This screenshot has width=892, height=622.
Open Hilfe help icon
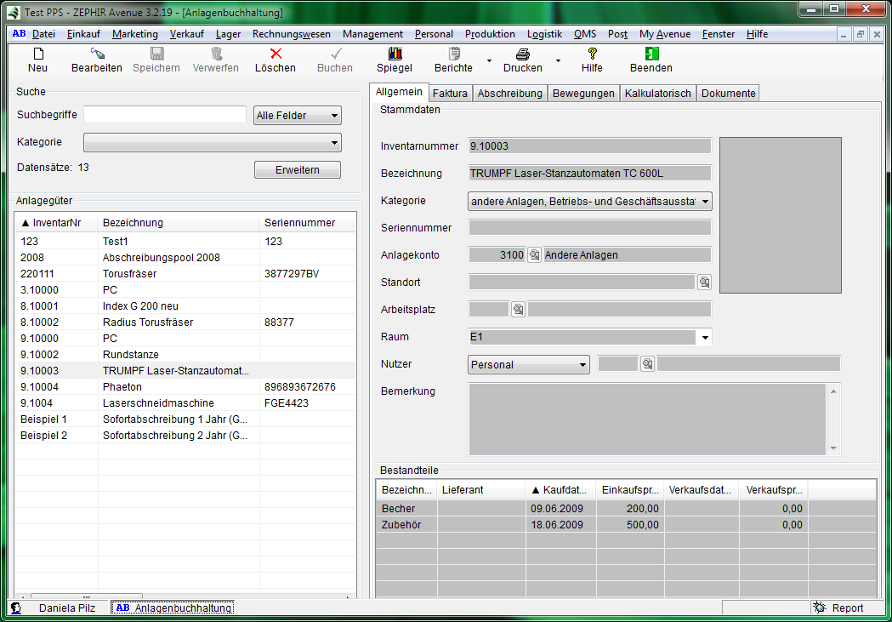click(x=592, y=54)
